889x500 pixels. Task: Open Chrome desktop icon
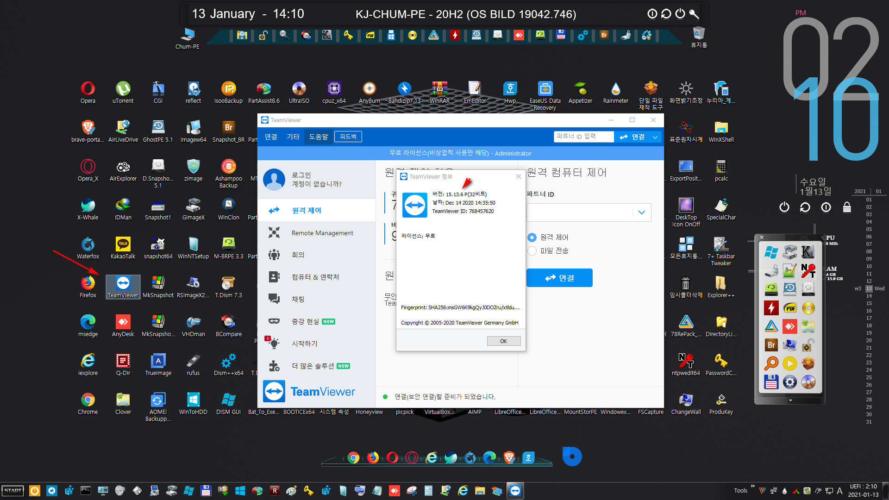click(x=88, y=403)
